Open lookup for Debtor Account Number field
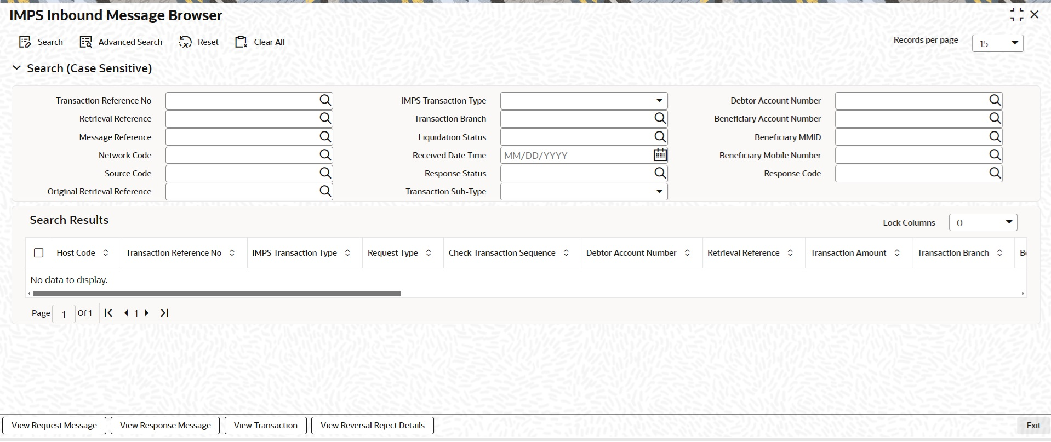Image resolution: width=1051 pixels, height=442 pixels. pyautogui.click(x=995, y=100)
